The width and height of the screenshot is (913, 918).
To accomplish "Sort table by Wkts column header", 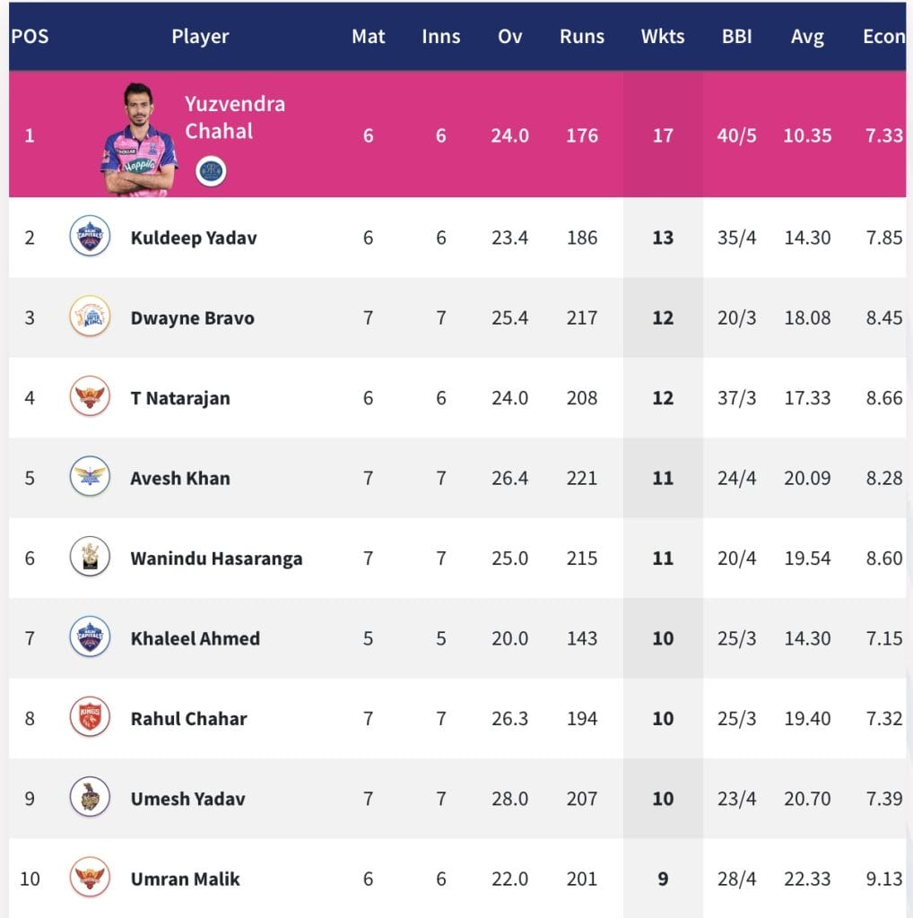I will 663,37.
